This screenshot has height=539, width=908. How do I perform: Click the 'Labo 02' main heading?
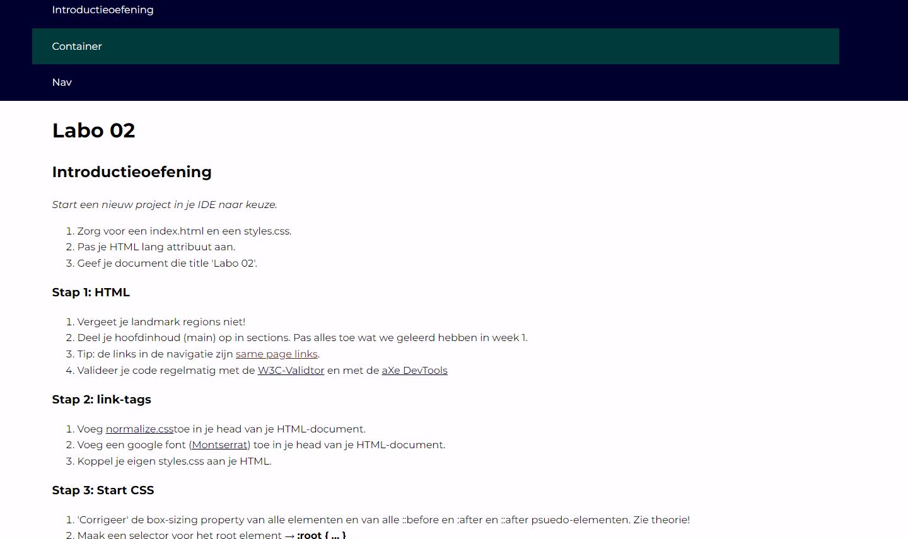click(x=94, y=130)
